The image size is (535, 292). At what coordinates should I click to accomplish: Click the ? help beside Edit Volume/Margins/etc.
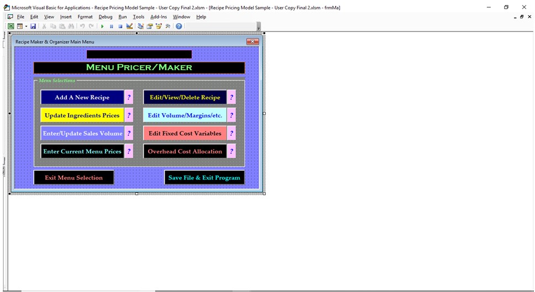tap(232, 115)
